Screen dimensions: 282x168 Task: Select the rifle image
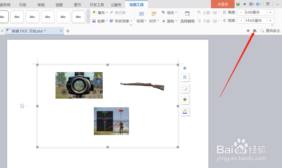(142, 86)
